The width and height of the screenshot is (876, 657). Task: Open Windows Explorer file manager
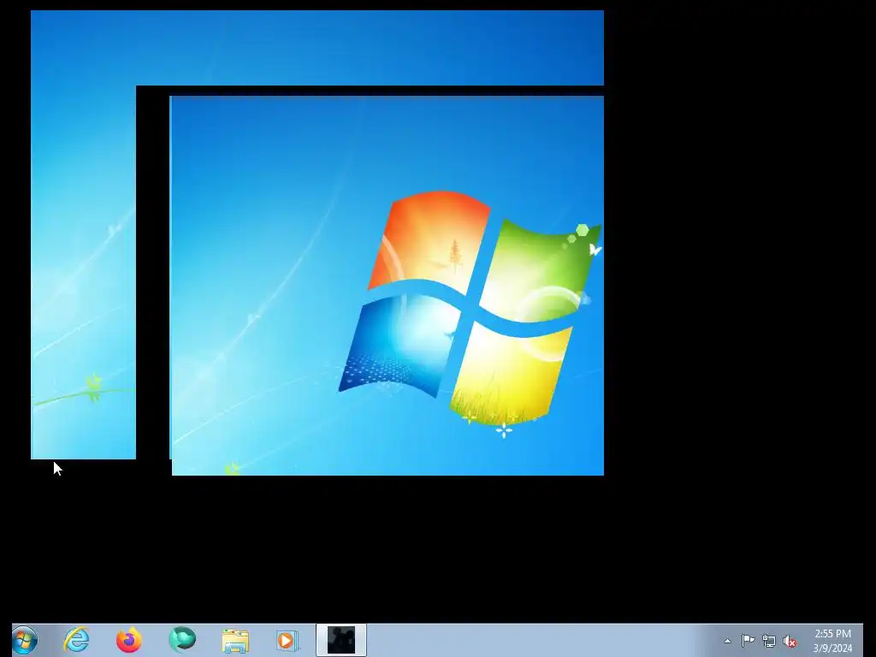(235, 640)
